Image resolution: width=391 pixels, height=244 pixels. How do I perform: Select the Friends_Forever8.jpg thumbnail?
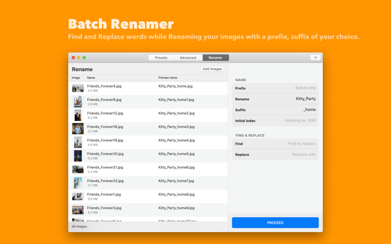[78, 102]
